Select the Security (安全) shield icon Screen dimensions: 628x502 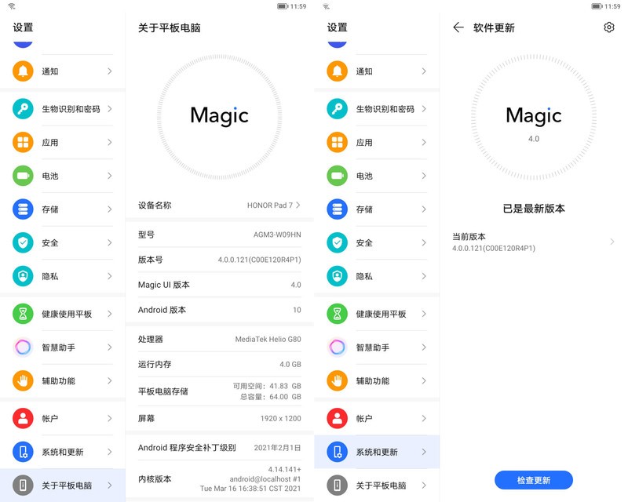pyautogui.click(x=22, y=243)
